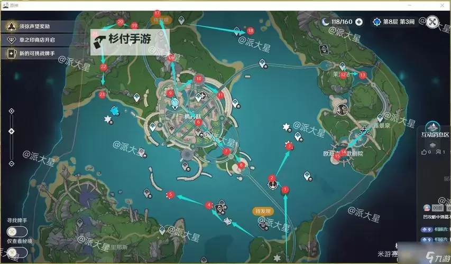Select the domain icon west of marker 5
Image resolution: width=451 pixels, height=264 pixels.
click(x=147, y=193)
